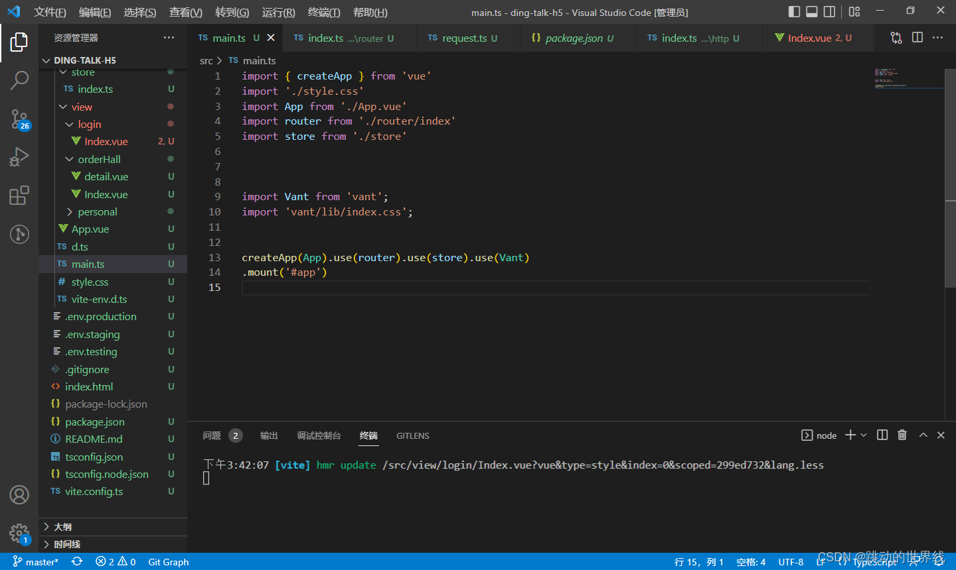This screenshot has width=956, height=570.
Task: Open 查看(V) menu
Action: point(186,12)
